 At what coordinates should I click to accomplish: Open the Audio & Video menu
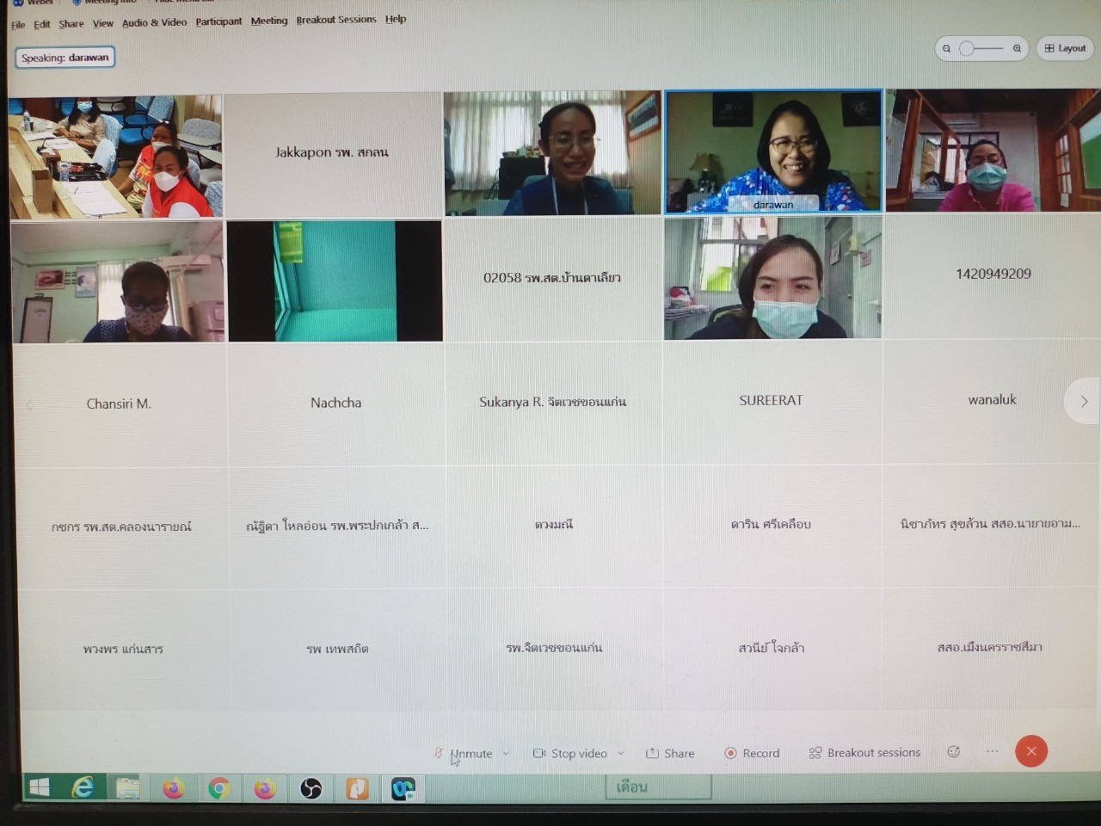click(x=154, y=22)
